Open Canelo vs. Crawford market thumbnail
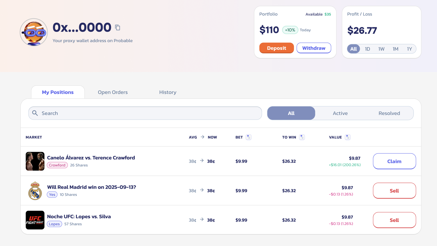Viewport: 437px width, 246px height. [35, 161]
